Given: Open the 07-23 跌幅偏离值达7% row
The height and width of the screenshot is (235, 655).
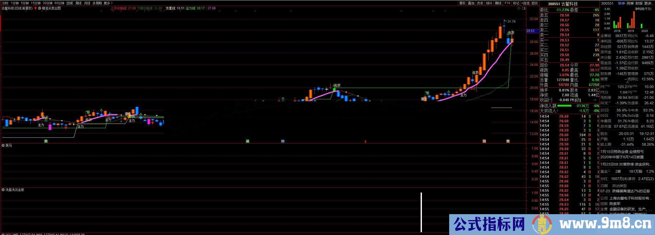Looking at the screenshot, I should 625,191.
